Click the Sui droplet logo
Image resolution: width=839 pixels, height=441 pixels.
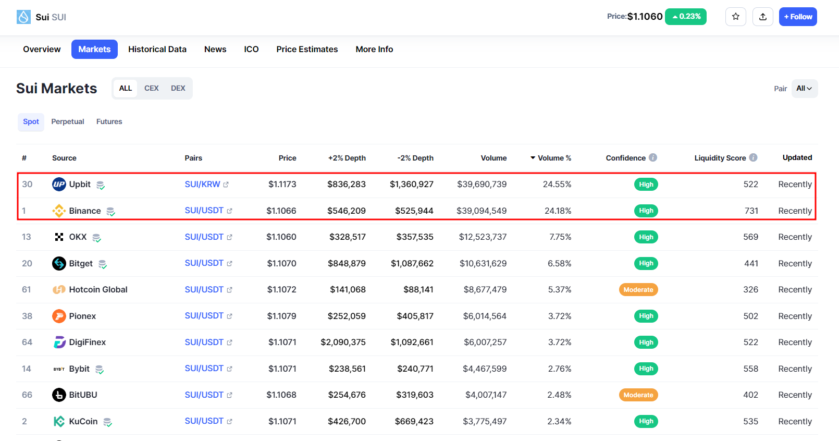23,17
